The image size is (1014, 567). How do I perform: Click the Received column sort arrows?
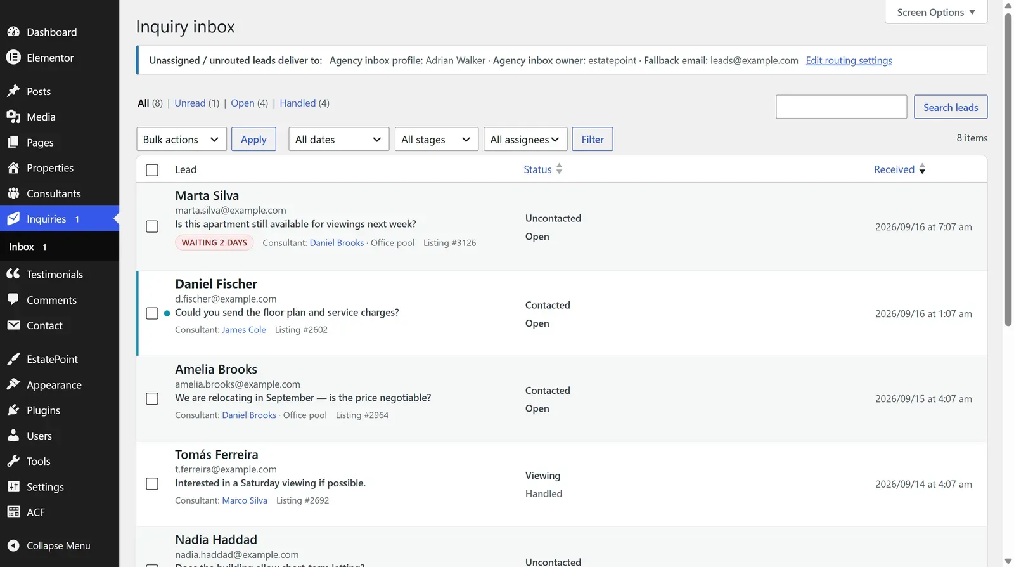[x=922, y=169]
